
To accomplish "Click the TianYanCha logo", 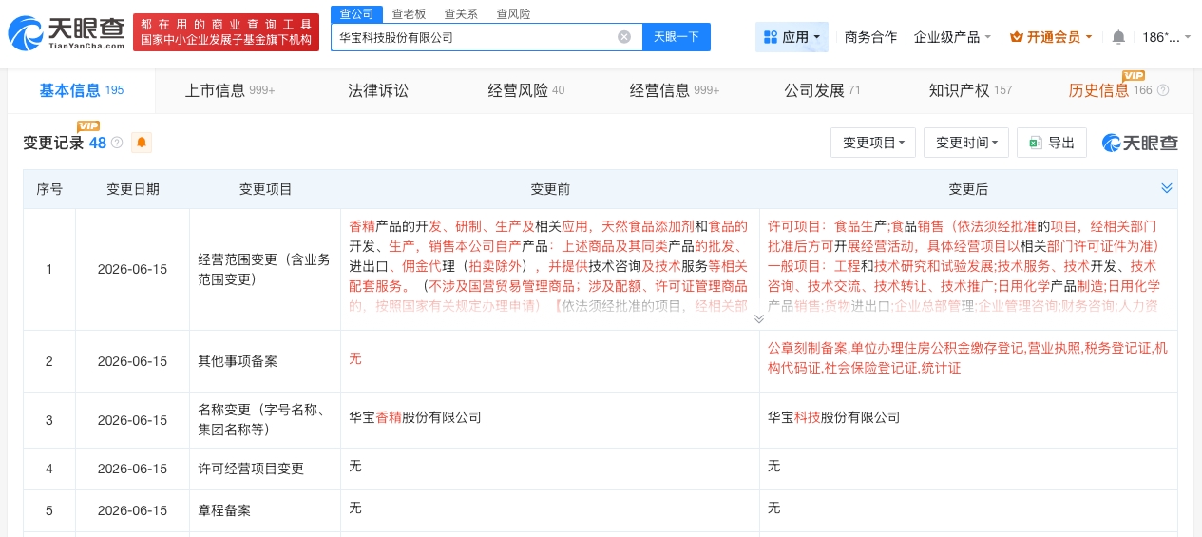I will click(66, 33).
